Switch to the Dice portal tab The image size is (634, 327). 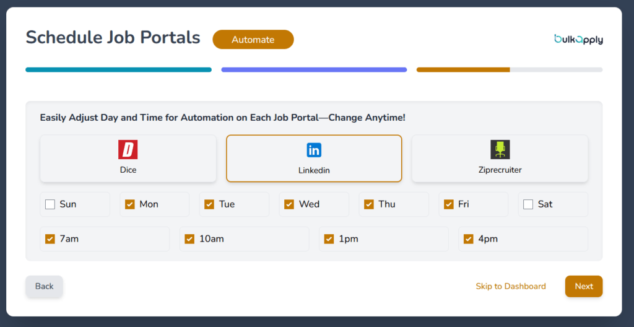pyautogui.click(x=128, y=159)
